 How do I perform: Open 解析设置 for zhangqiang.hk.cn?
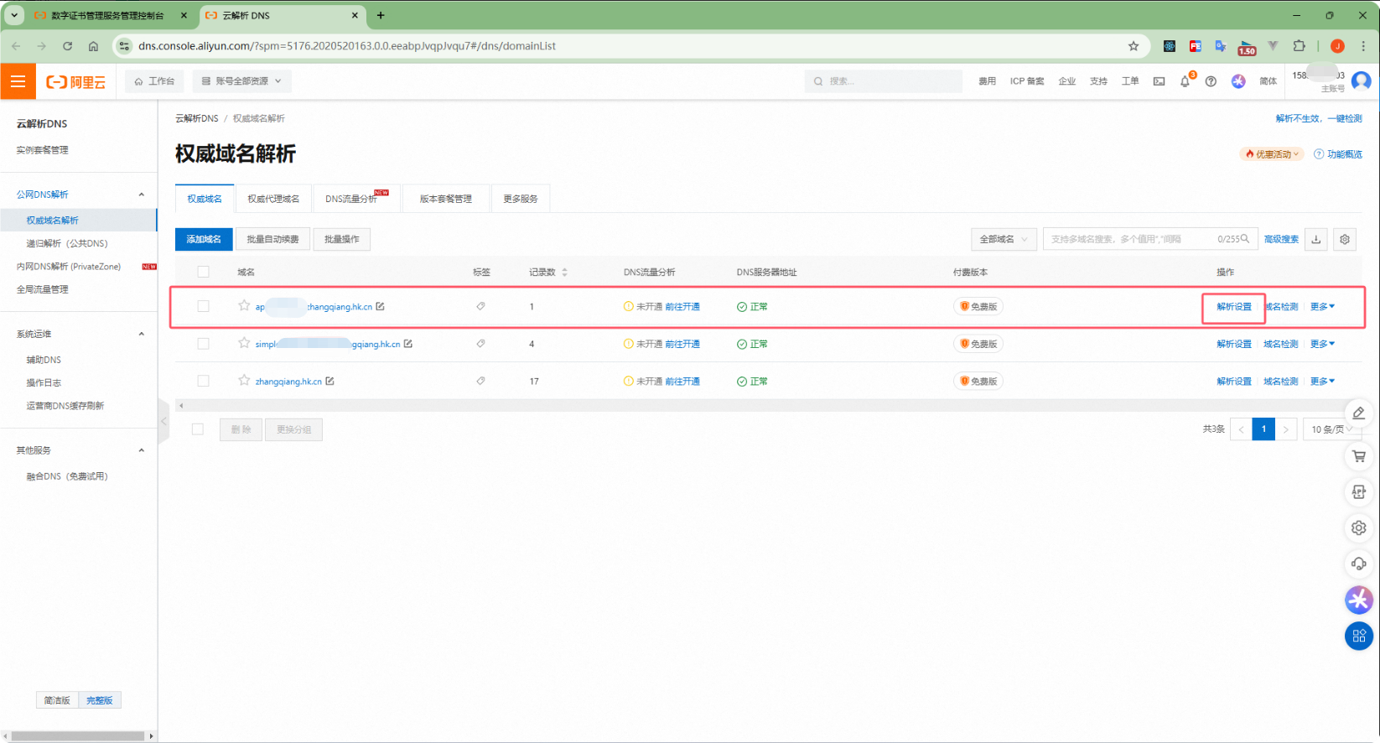pos(1234,382)
